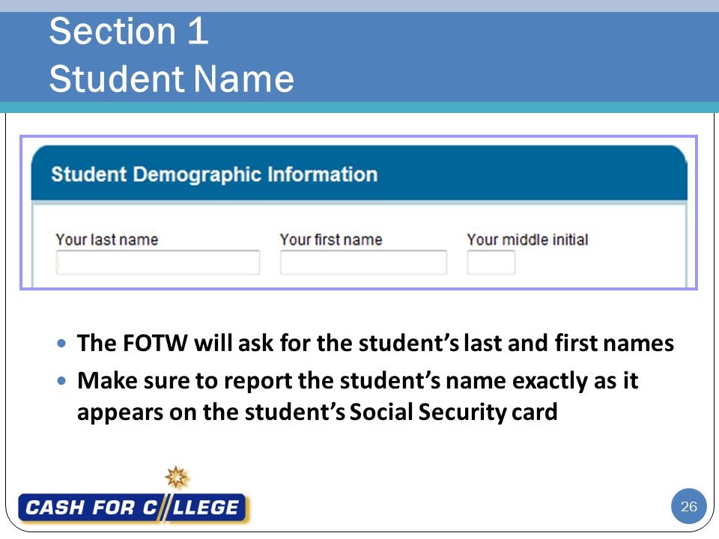Click the Your last name label

coord(107,240)
